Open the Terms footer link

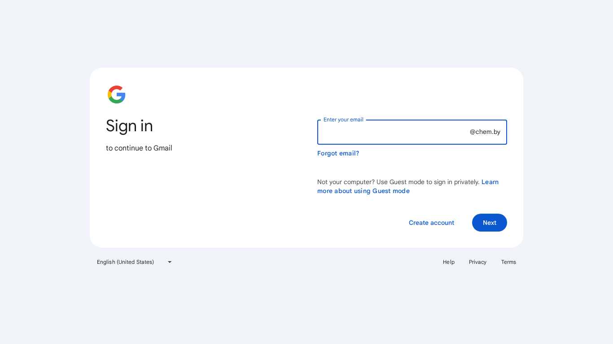(x=508, y=262)
